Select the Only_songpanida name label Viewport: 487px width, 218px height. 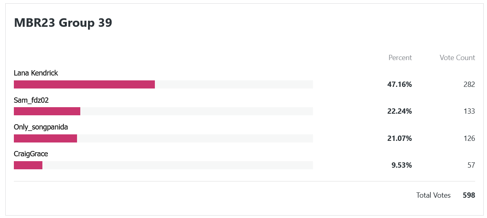41,127
